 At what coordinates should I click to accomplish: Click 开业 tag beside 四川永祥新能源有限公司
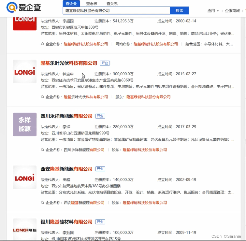click(x=100, y=116)
